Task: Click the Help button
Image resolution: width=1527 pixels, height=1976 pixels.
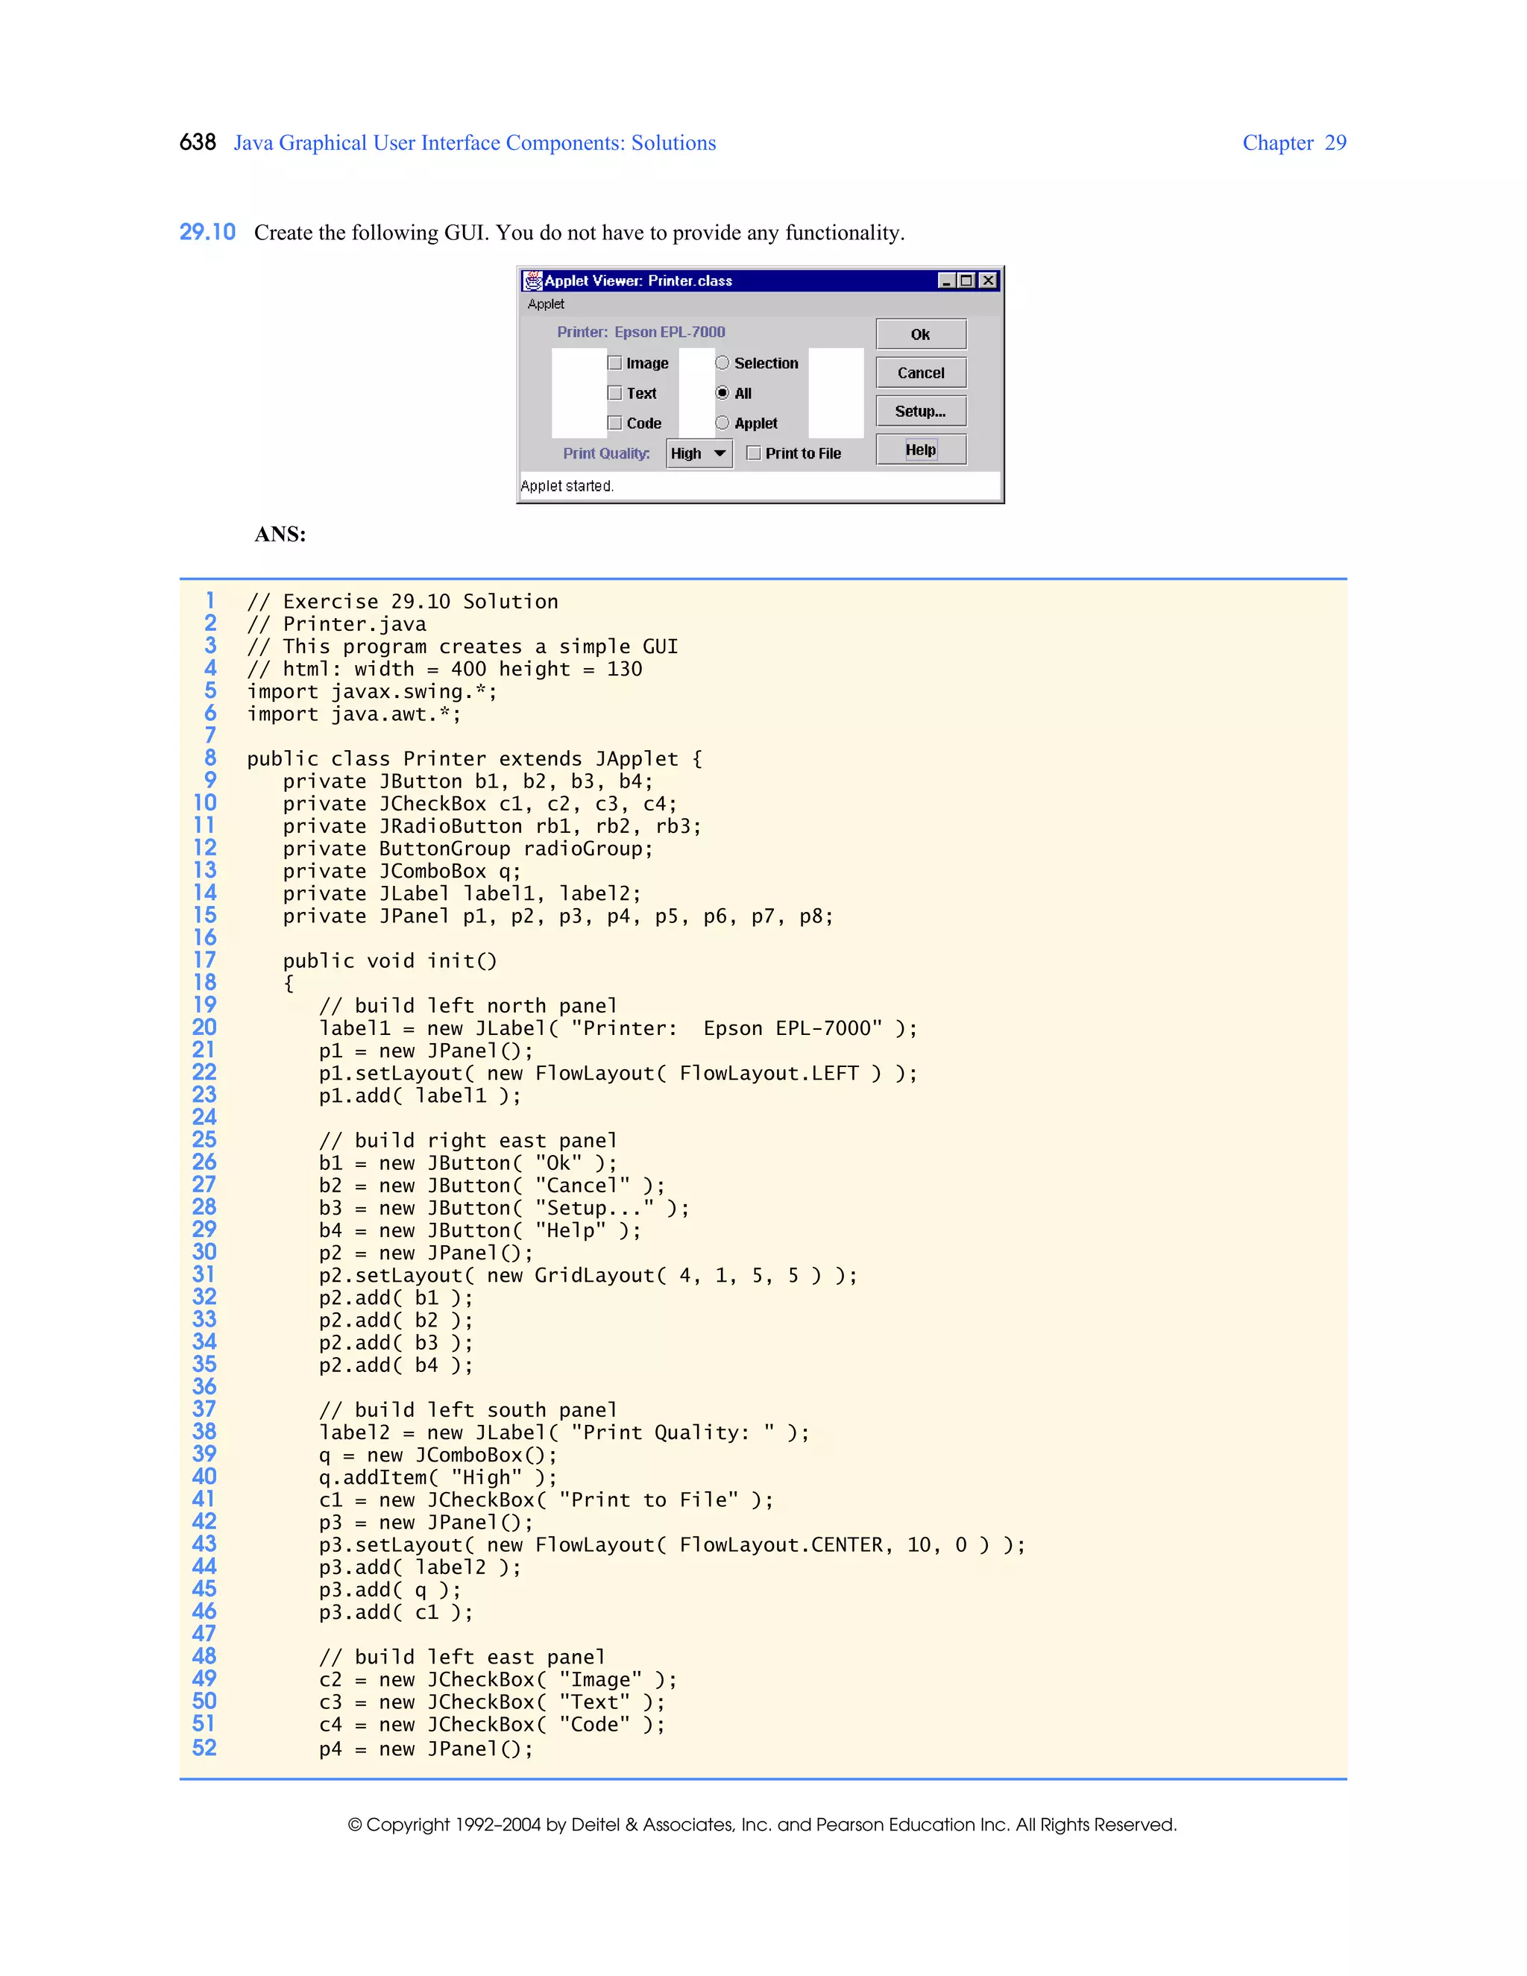Action: [920, 450]
